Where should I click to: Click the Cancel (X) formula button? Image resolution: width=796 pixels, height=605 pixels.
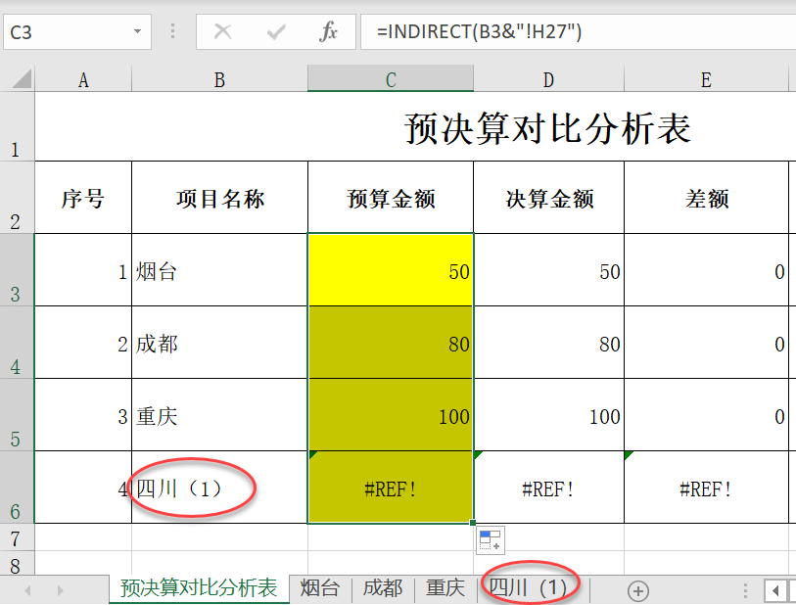pyautogui.click(x=223, y=32)
